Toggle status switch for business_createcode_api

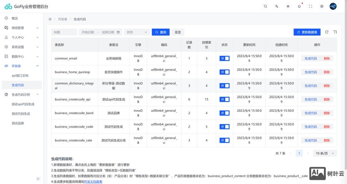point(224,99)
